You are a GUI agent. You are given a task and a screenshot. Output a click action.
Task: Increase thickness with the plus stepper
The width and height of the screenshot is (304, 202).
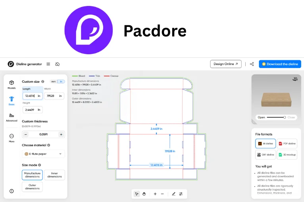(x=61, y=134)
